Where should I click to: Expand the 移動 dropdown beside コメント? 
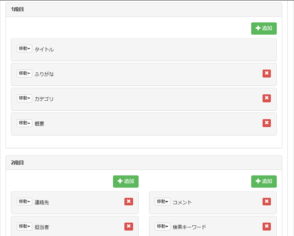pos(162,202)
